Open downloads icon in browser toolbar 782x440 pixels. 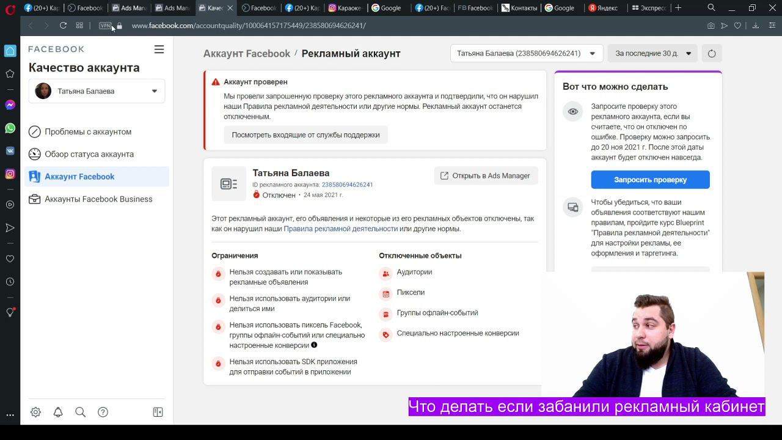pos(755,26)
